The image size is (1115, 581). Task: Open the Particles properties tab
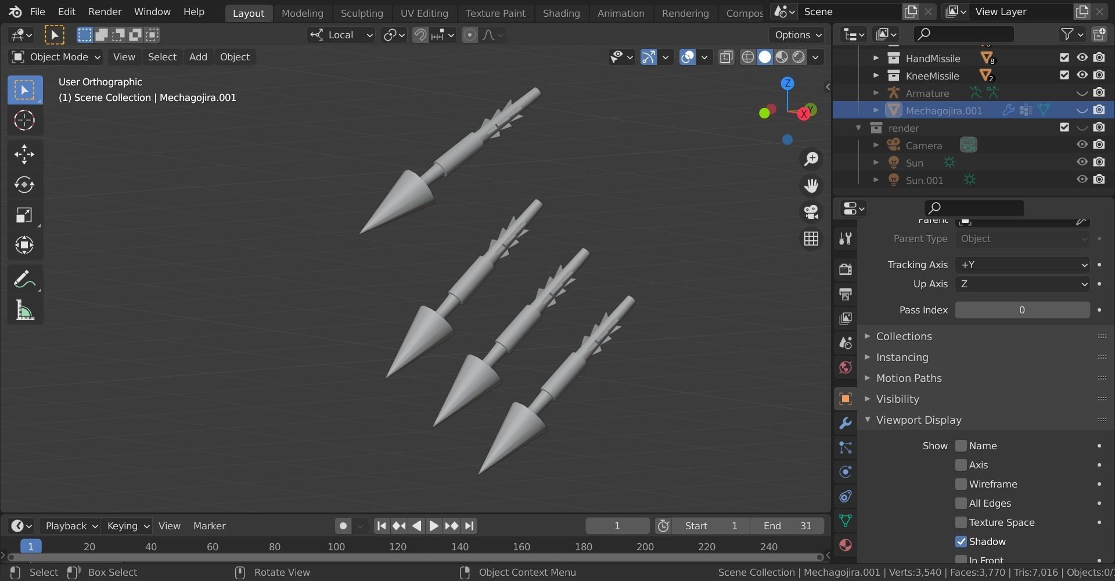pyautogui.click(x=846, y=448)
